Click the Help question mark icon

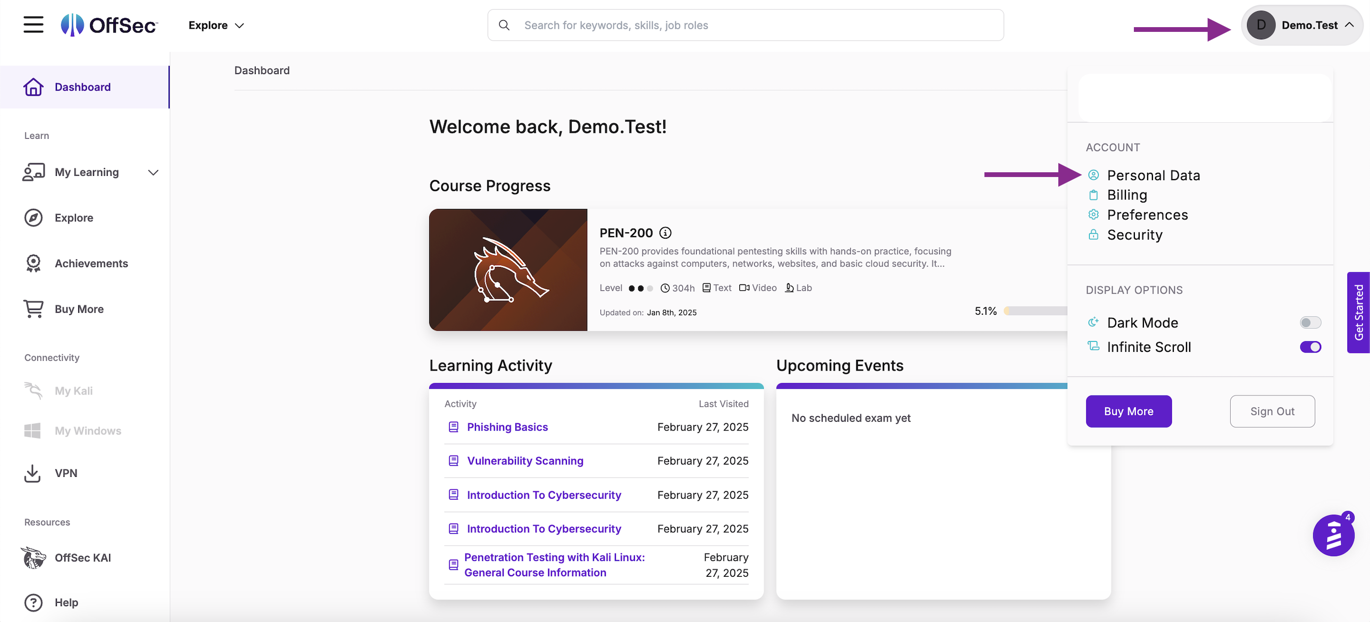pyautogui.click(x=34, y=602)
